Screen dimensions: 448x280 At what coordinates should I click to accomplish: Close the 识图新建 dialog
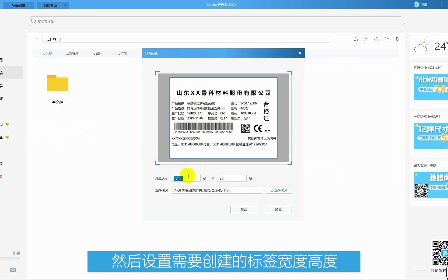click(300, 53)
